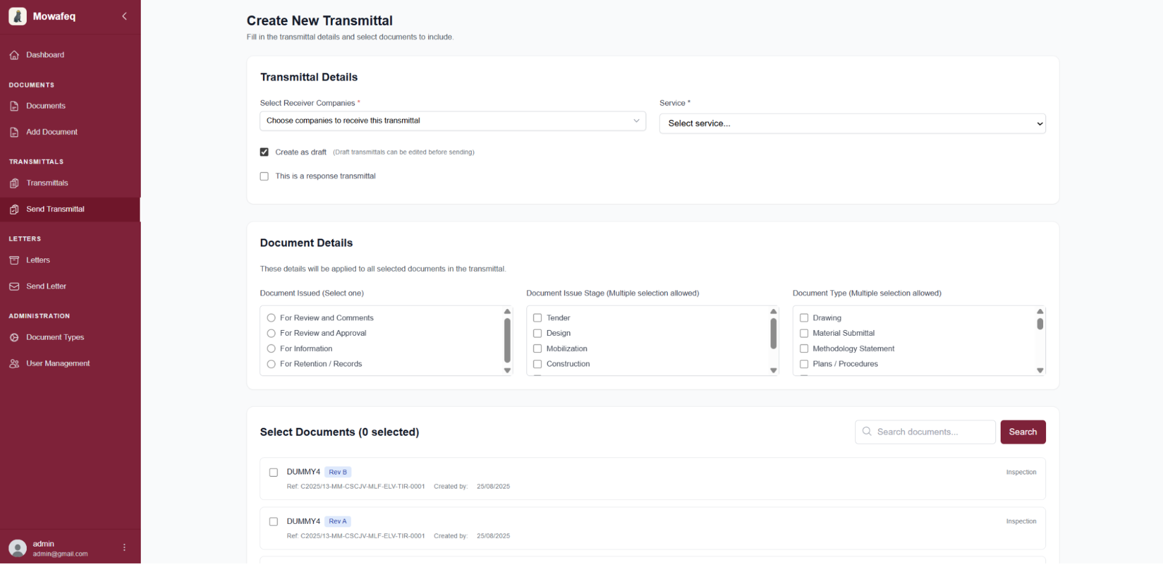This screenshot has width=1163, height=564.
Task: Open Send Letter via its envelope icon
Action: pyautogui.click(x=14, y=286)
